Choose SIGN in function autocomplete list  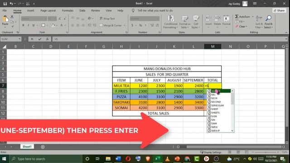[219, 116]
